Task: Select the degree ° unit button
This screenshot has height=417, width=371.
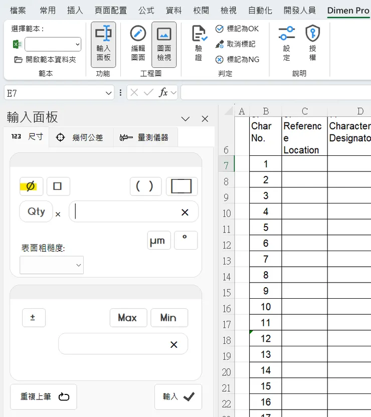Action: point(185,241)
